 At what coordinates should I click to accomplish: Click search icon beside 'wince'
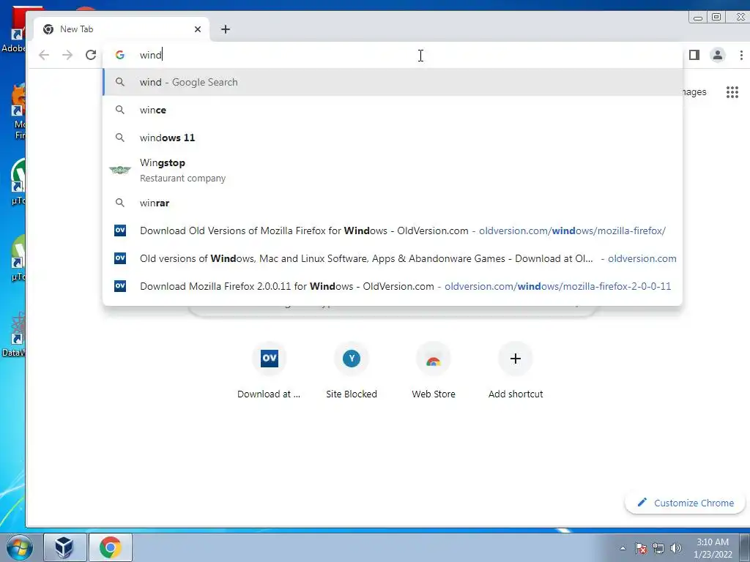click(x=120, y=110)
